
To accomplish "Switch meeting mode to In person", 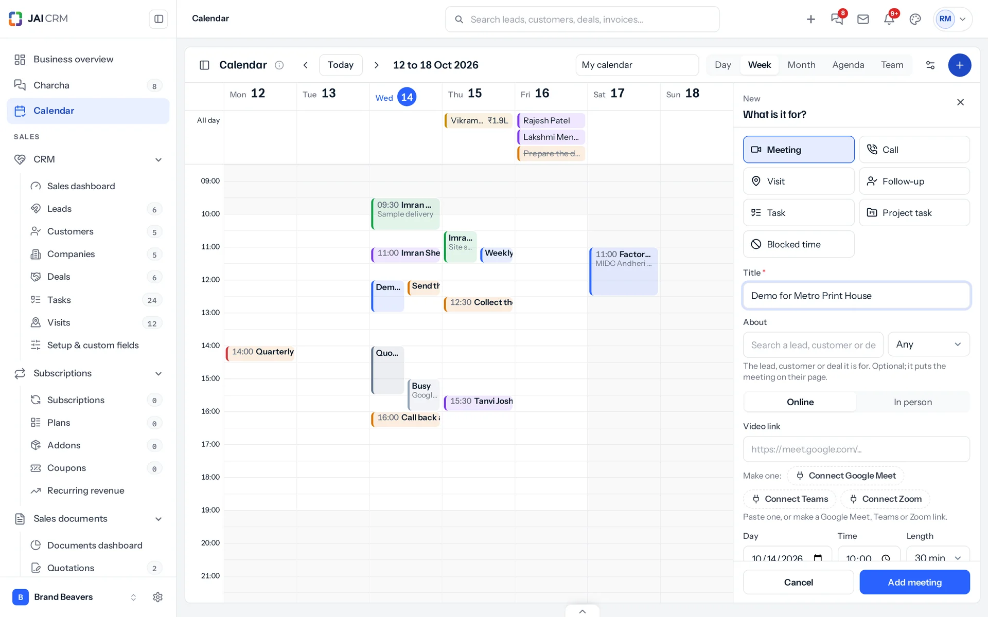I will click(x=913, y=402).
